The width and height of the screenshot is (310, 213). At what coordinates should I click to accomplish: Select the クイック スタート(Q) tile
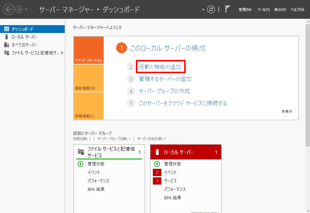[88, 50]
